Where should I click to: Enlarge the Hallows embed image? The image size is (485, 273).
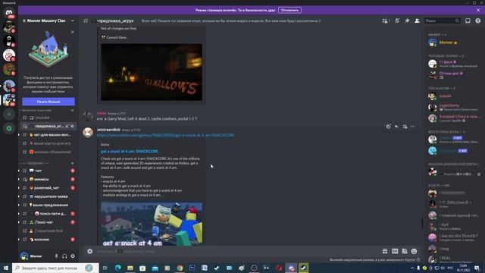(152, 72)
